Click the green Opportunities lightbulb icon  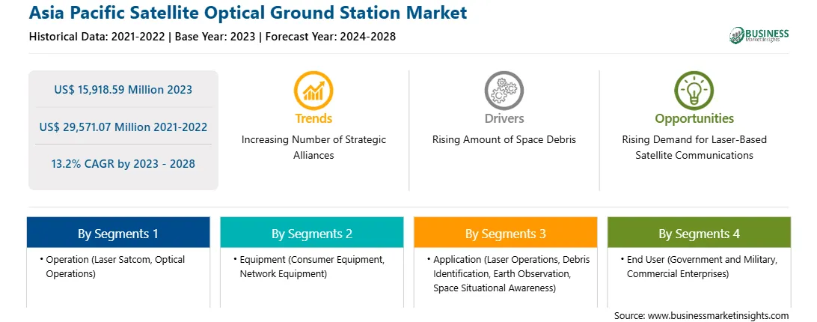694,91
